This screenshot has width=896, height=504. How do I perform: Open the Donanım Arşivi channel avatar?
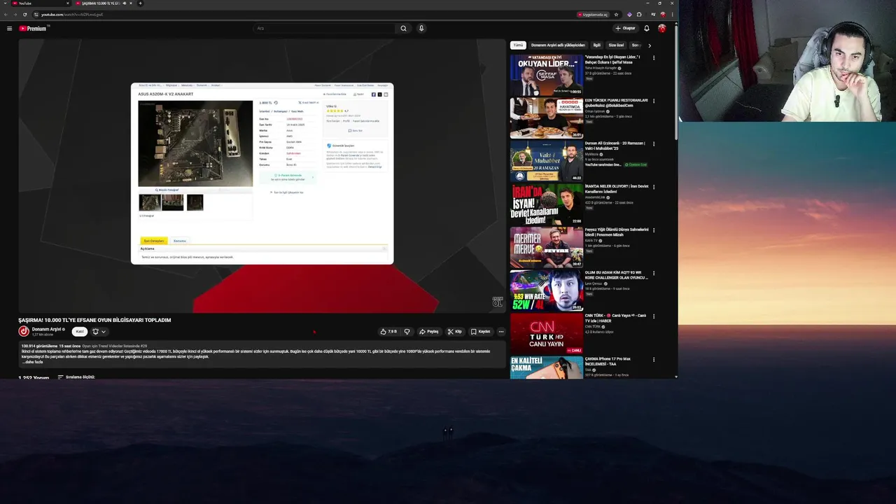(x=24, y=331)
